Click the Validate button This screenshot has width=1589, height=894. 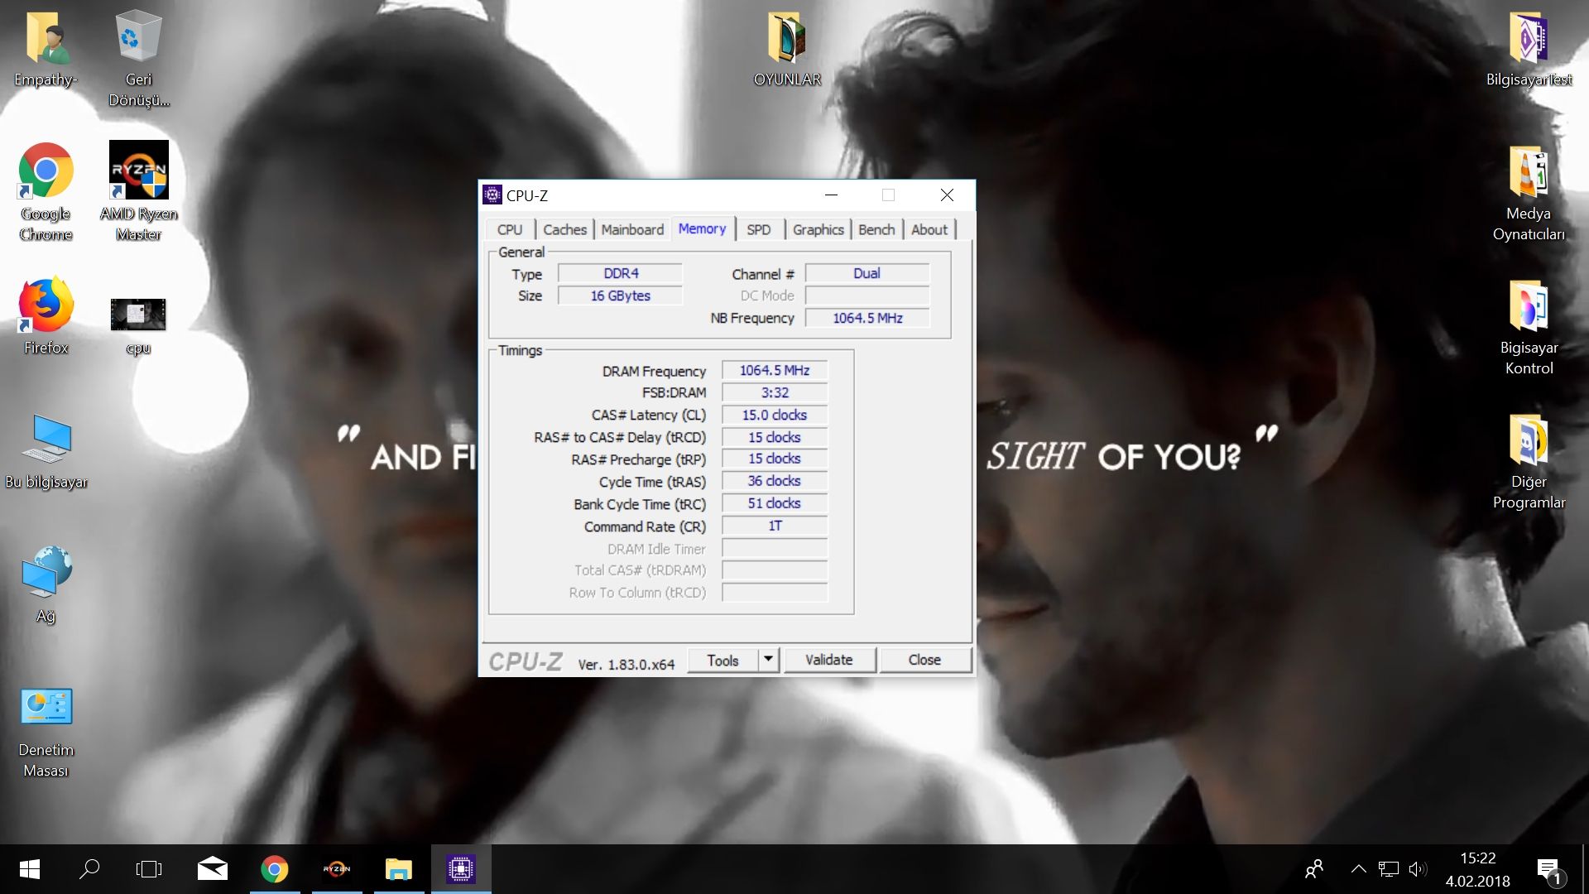tap(828, 660)
